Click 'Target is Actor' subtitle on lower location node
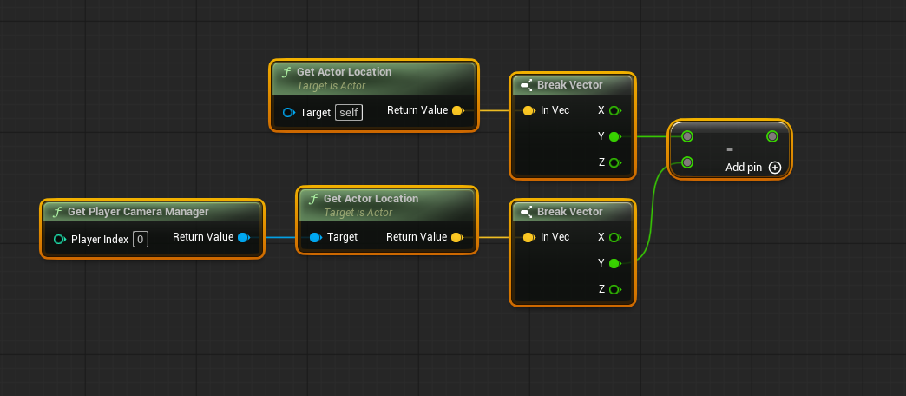The height and width of the screenshot is (396, 906). pyautogui.click(x=358, y=212)
